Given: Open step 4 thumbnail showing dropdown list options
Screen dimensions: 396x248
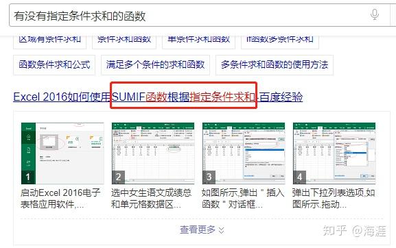Looking at the screenshot, I should coord(334,153).
